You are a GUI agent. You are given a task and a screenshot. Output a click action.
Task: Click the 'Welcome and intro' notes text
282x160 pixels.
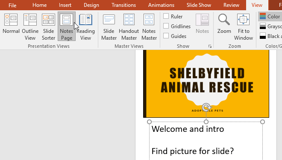pyautogui.click(x=188, y=129)
